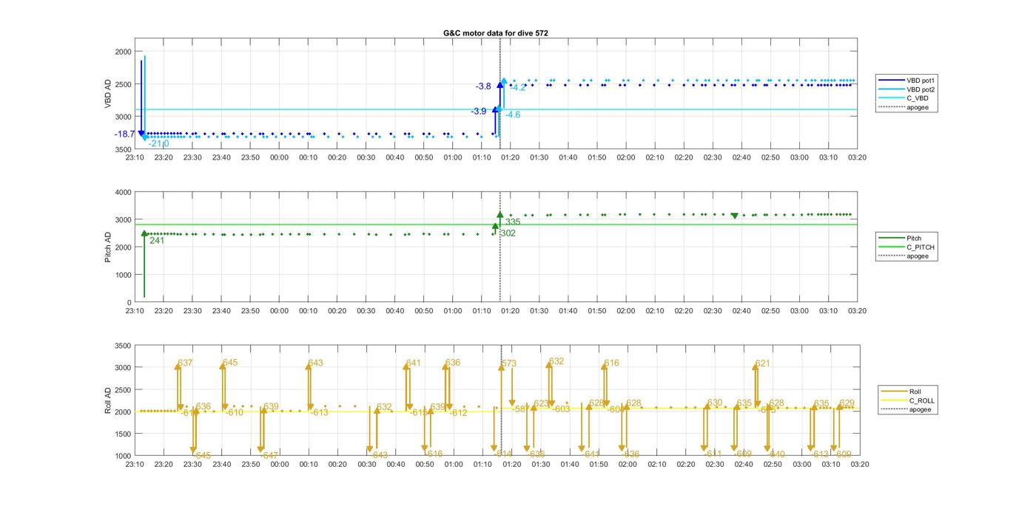1036x512 pixels.
Task: Click the '-614' roll label at apogee
Action: coord(504,454)
